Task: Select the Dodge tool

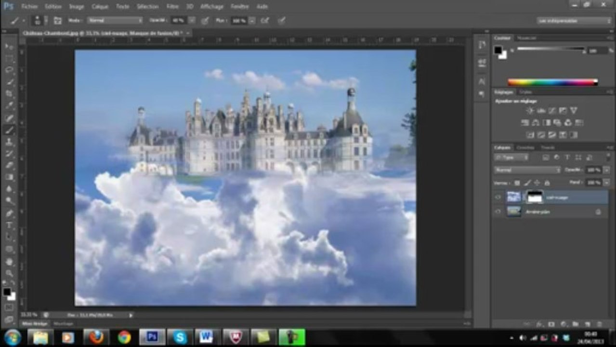Action: click(x=9, y=200)
